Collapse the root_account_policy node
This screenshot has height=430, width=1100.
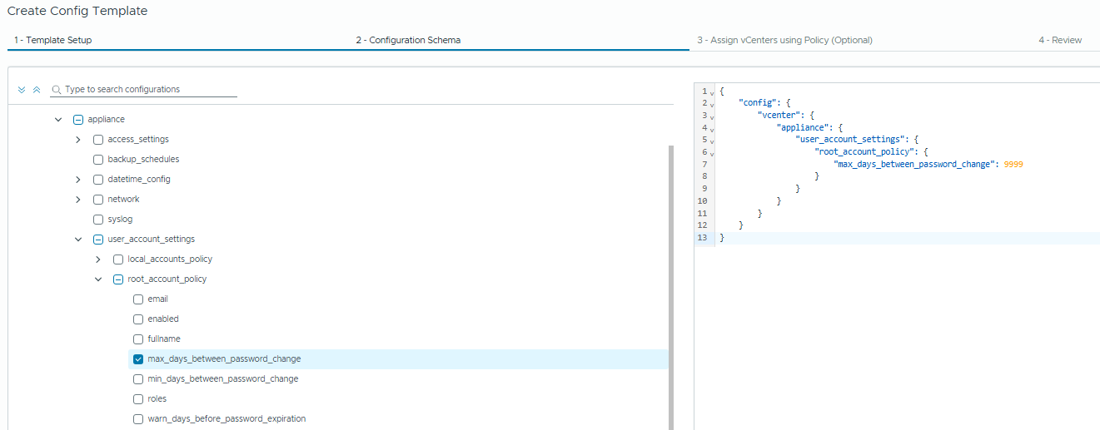click(98, 279)
